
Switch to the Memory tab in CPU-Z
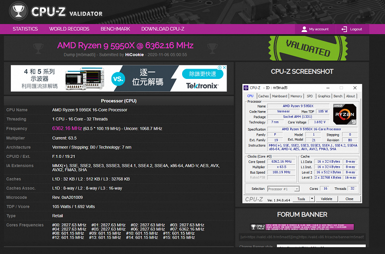click(296, 96)
